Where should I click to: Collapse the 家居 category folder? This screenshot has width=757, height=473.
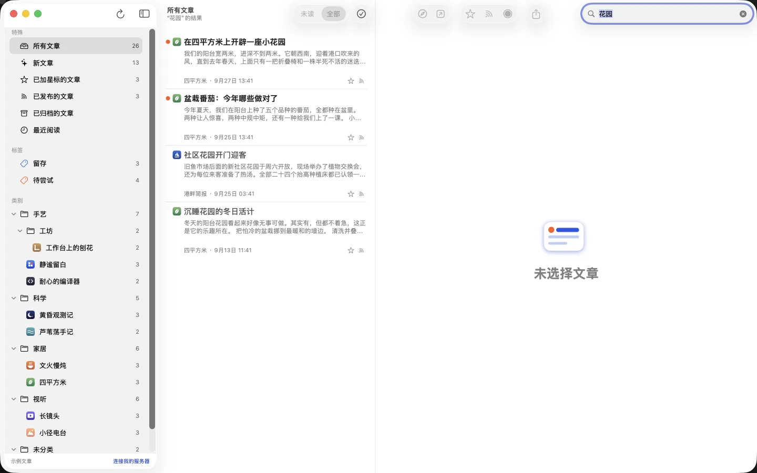[14, 348]
